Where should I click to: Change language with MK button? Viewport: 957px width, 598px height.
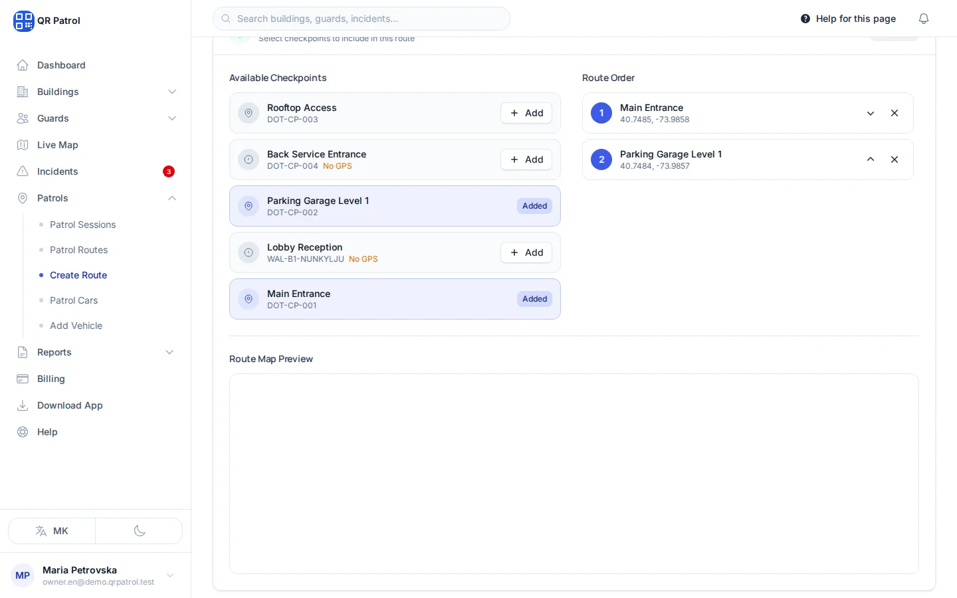52,531
